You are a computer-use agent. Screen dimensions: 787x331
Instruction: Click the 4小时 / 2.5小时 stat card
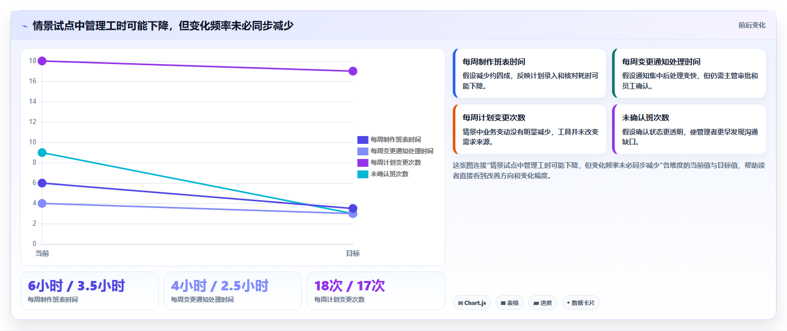[233, 291]
